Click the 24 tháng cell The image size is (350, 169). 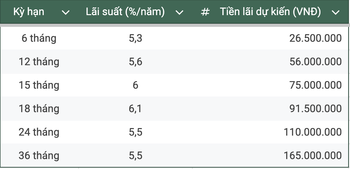click(x=39, y=132)
